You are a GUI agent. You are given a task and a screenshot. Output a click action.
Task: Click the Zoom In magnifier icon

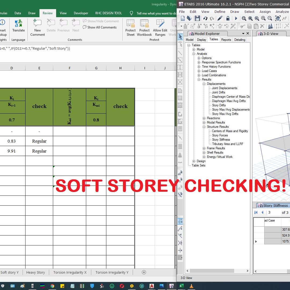pos(263,18)
